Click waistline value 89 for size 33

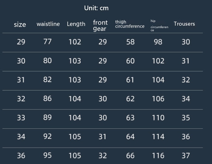pos(47,117)
